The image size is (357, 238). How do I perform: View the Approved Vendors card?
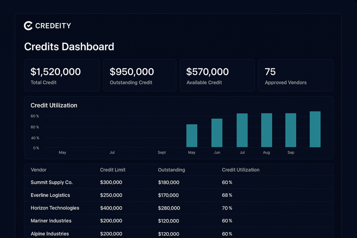click(296, 75)
